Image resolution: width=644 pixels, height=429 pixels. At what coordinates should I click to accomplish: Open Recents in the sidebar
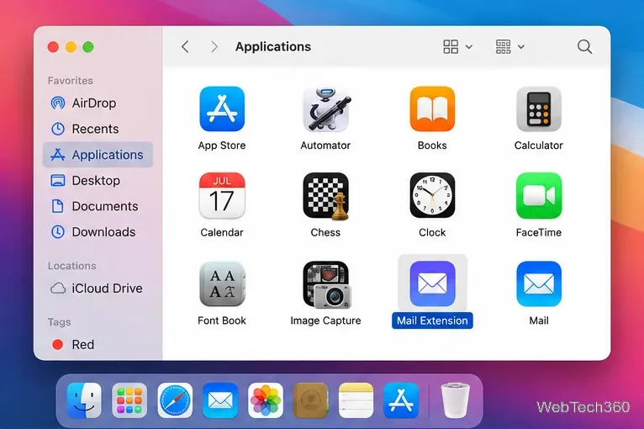pos(98,129)
